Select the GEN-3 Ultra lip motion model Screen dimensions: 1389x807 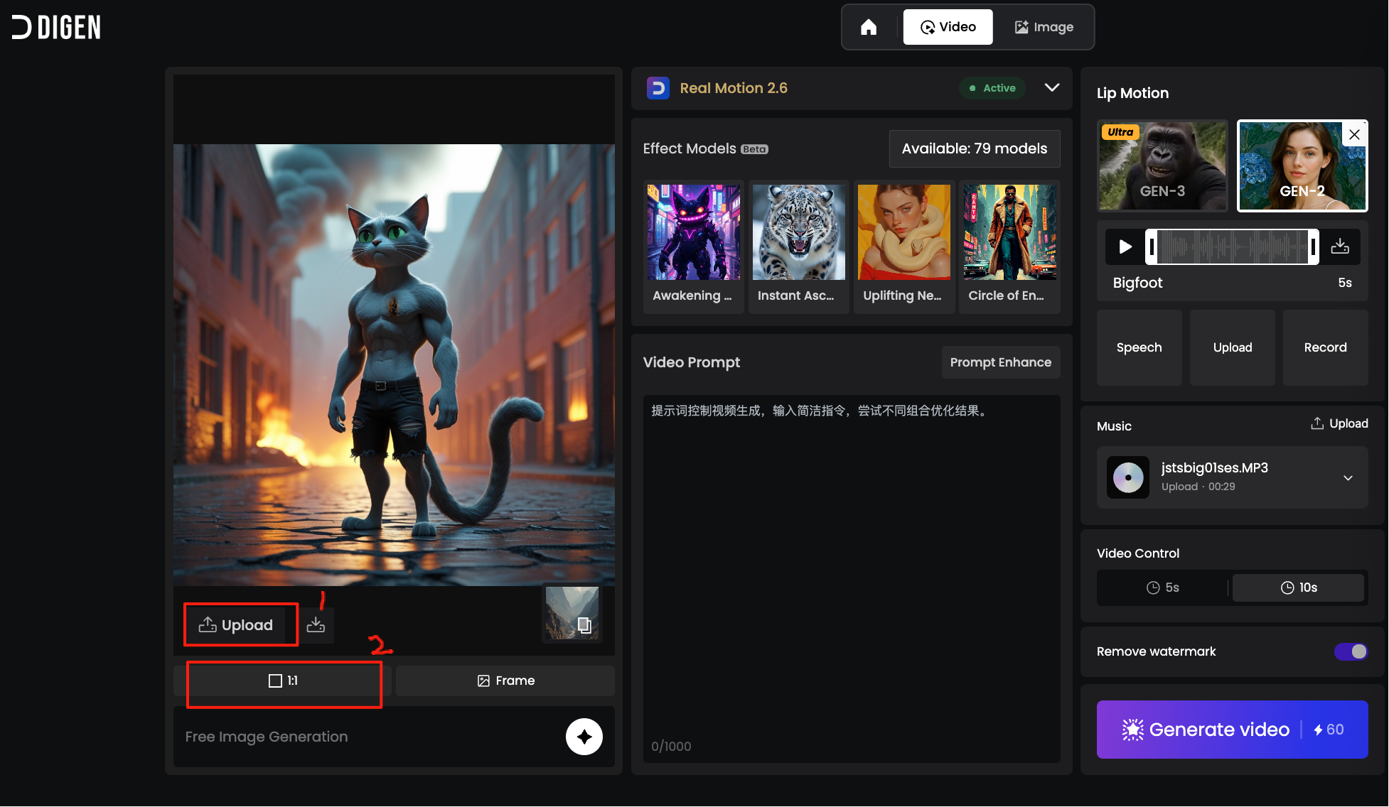coord(1162,166)
